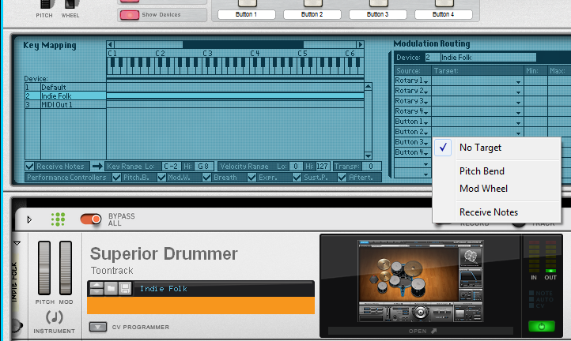571x341 pixels.
Task: Toggle Sust.P. performance controller checkbox
Action: click(x=297, y=177)
